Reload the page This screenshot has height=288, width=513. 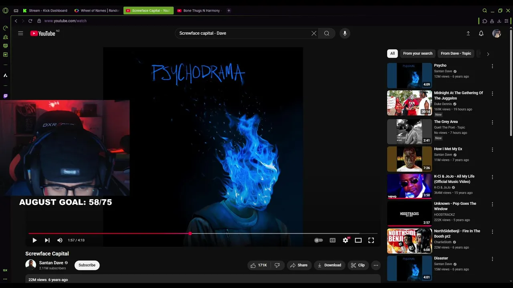pyautogui.click(x=30, y=21)
